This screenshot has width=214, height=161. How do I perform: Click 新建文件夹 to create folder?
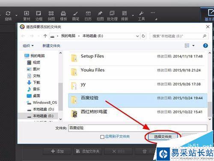click(x=51, y=46)
